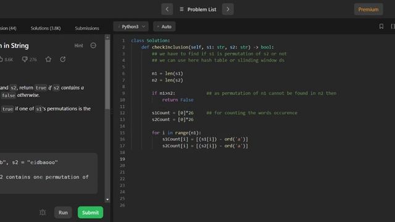Click the 's1Count = [0]*26' line
The image size is (395, 222).
click(173, 113)
